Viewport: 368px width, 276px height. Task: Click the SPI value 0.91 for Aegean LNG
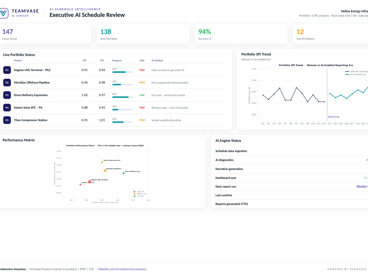click(85, 70)
